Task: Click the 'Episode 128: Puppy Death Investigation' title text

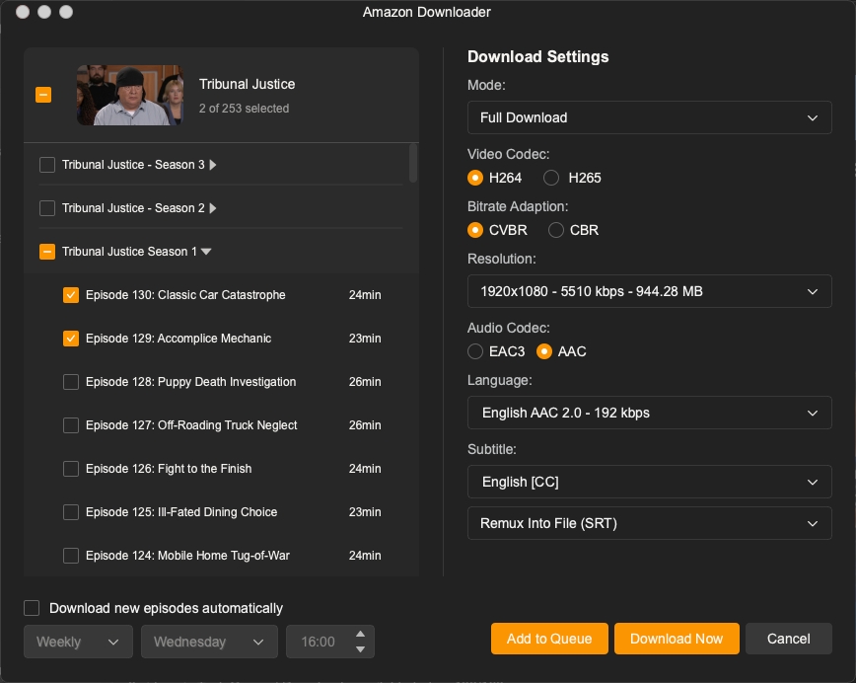Action: 190,382
